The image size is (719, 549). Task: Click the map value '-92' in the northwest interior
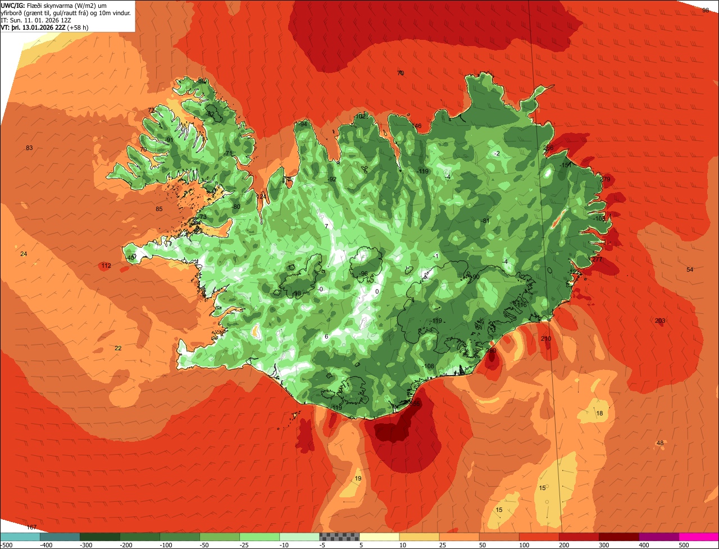click(x=332, y=179)
